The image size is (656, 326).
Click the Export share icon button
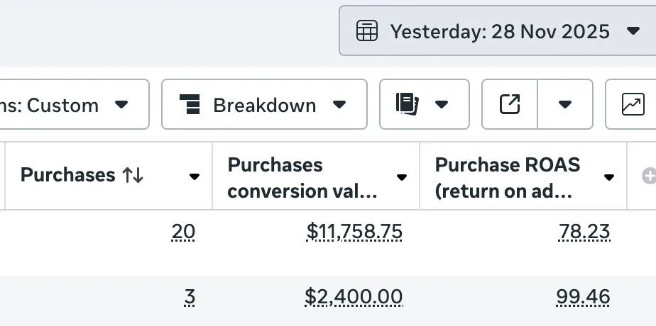point(510,105)
